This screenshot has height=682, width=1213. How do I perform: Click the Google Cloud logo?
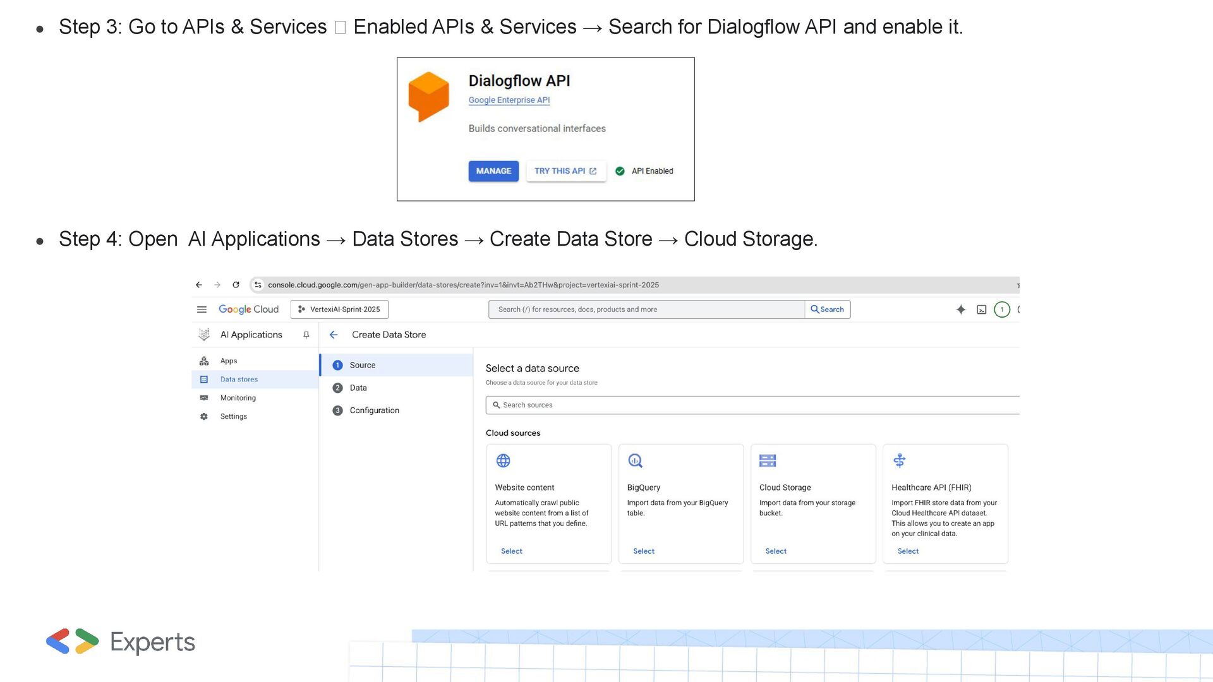click(x=248, y=309)
